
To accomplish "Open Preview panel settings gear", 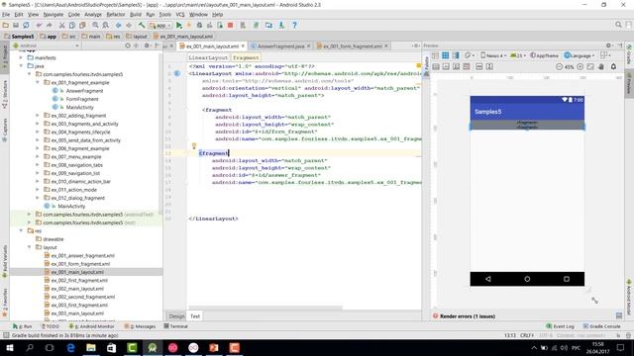I will pos(608,45).
